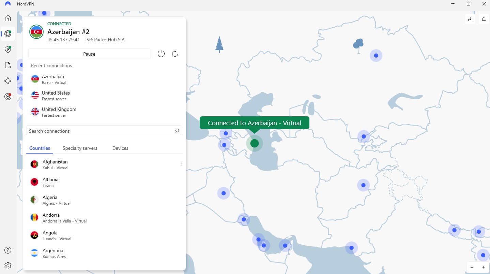Click the ISP: PacketHub S.A. text
The height and width of the screenshot is (274, 490).
[x=106, y=40]
